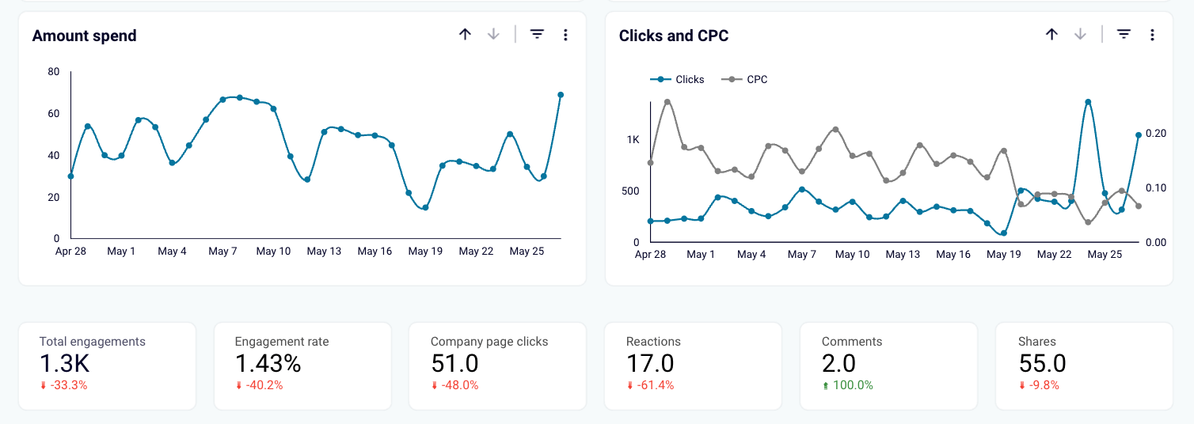
Task: Click drill up arrow on Clicks and CPC chart
Action: click(1051, 34)
